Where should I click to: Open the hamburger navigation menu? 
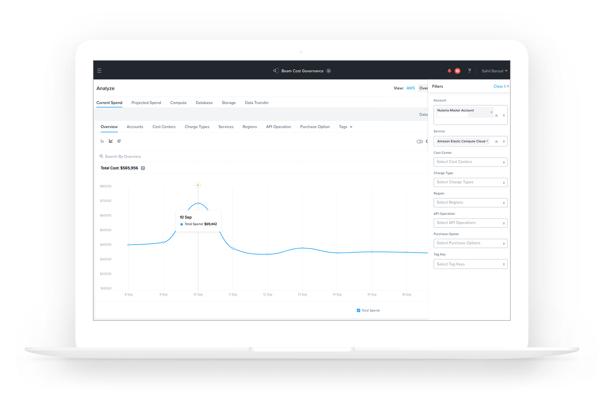pos(99,71)
